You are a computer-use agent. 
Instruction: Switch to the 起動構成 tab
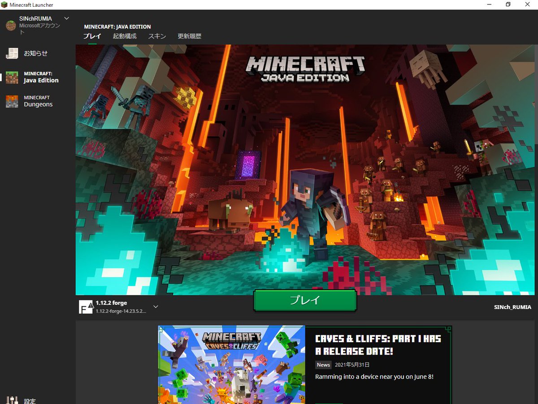coord(125,36)
